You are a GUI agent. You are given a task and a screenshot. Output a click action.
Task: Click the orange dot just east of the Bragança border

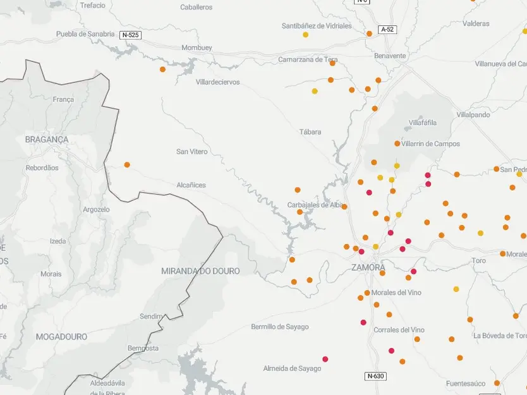coord(127,165)
